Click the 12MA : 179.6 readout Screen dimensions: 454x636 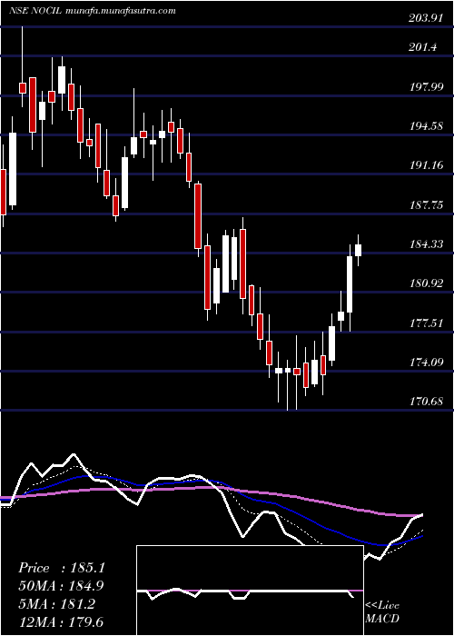point(61,621)
